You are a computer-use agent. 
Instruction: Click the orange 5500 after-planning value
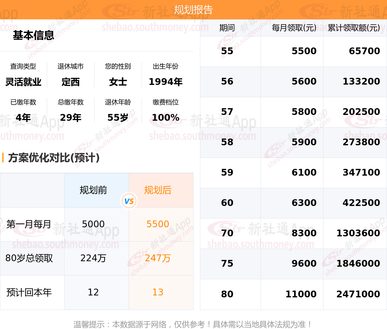click(x=158, y=224)
